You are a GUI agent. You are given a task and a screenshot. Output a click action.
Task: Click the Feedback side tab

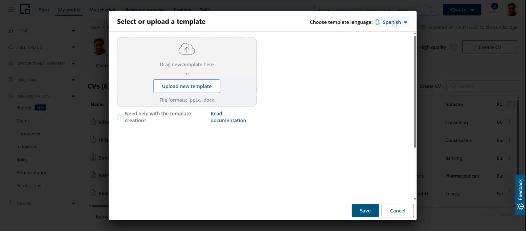pyautogui.click(x=520, y=194)
